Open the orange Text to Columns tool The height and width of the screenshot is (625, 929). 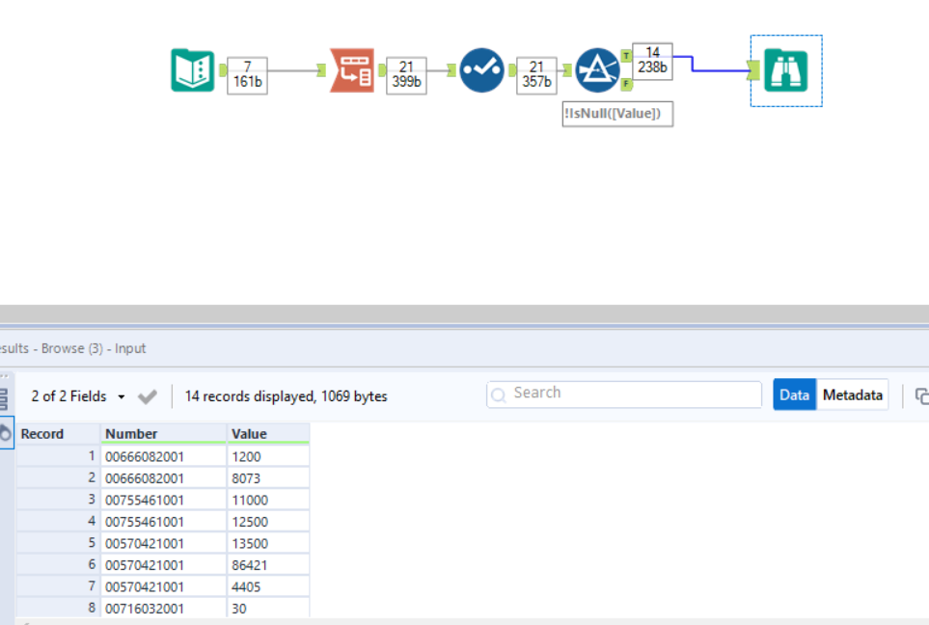[x=351, y=70]
